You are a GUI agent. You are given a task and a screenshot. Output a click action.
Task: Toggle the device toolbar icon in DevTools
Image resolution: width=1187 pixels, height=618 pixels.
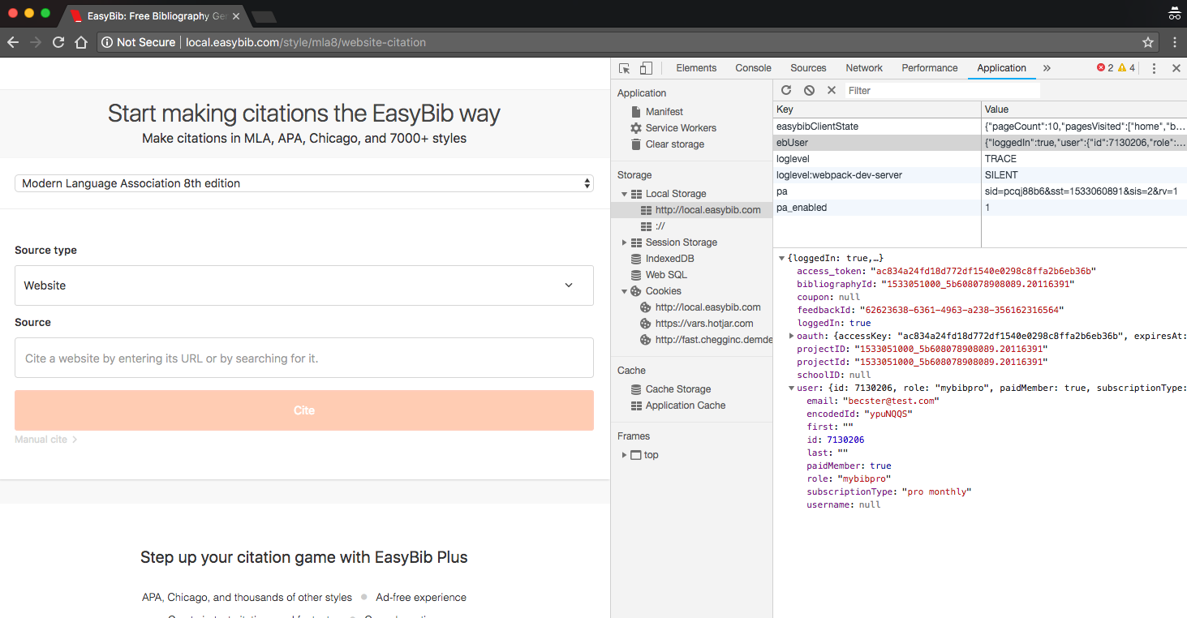click(x=646, y=68)
